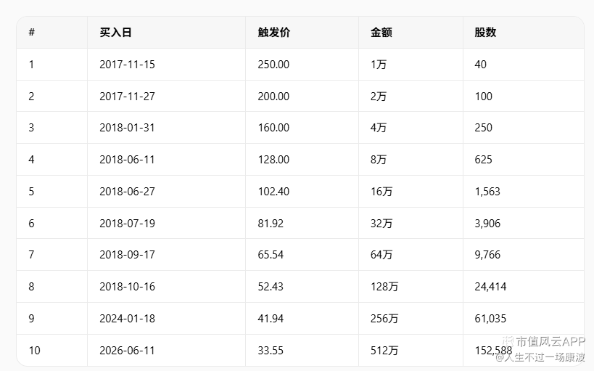594x371 pixels.
Task: Click the 买入日 column header
Action: tap(115, 32)
